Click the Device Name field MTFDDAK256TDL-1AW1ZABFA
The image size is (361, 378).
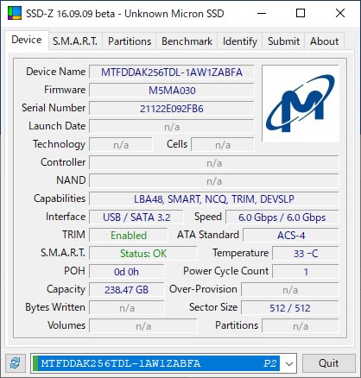coord(172,72)
